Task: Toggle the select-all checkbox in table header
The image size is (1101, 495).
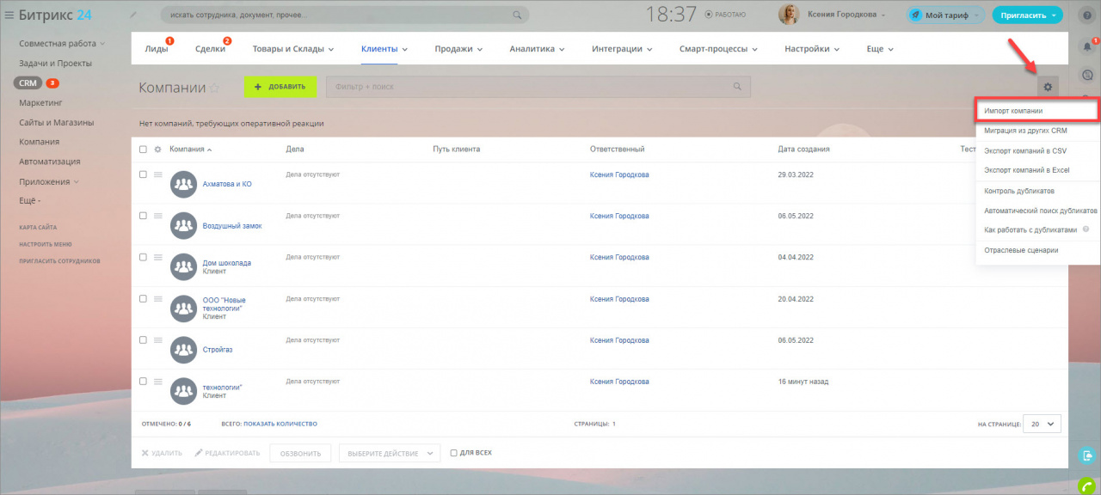Action: (143, 150)
